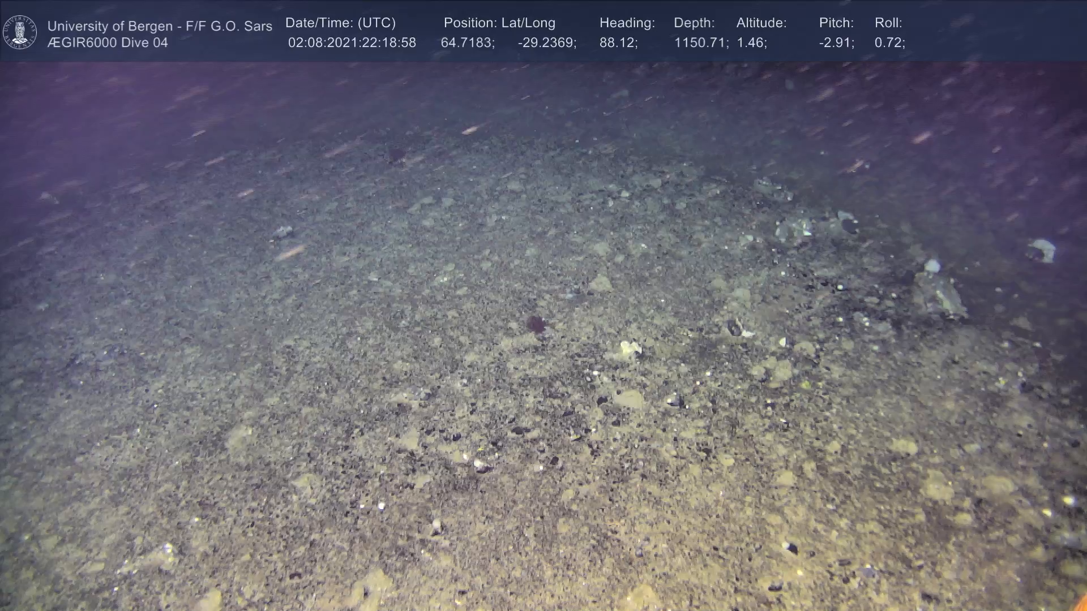This screenshot has width=1087, height=611.
Task: Select the roll value 0.72
Action: [x=889, y=43]
